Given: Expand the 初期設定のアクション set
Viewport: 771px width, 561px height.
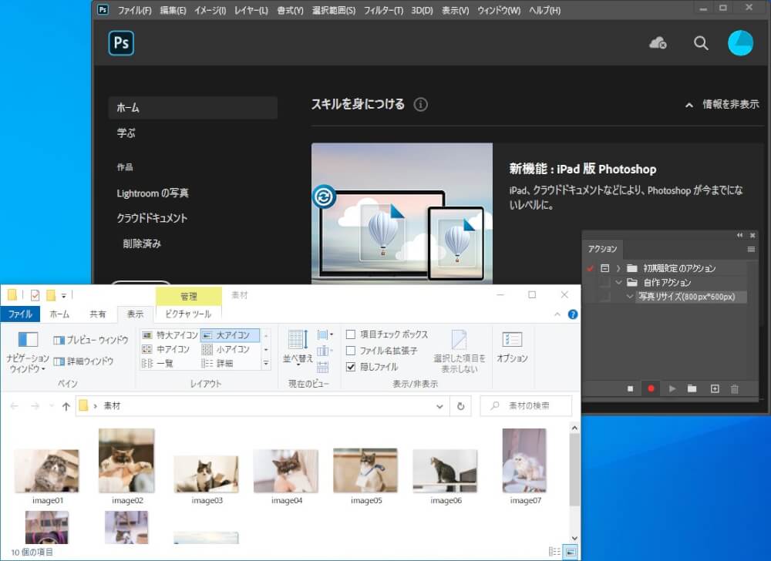Looking at the screenshot, I should click(618, 268).
